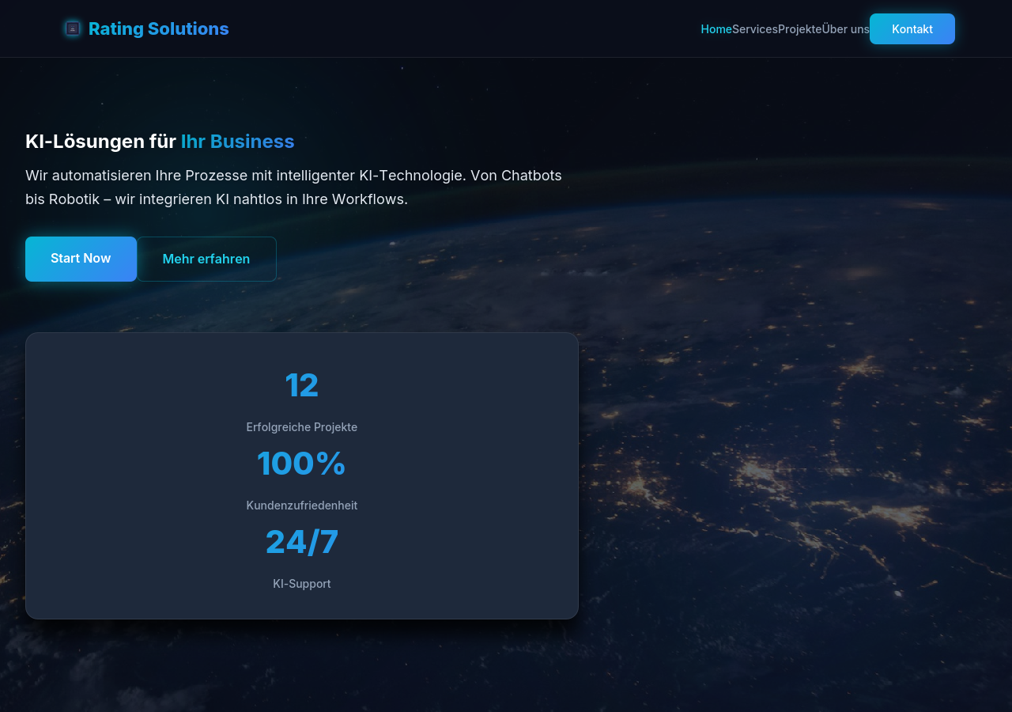This screenshot has height=712, width=1012.
Task: Click the Rating Solutions logo icon
Action: pos(73,28)
